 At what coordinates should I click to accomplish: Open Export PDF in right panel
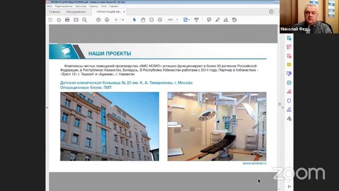pyautogui.click(x=289, y=38)
